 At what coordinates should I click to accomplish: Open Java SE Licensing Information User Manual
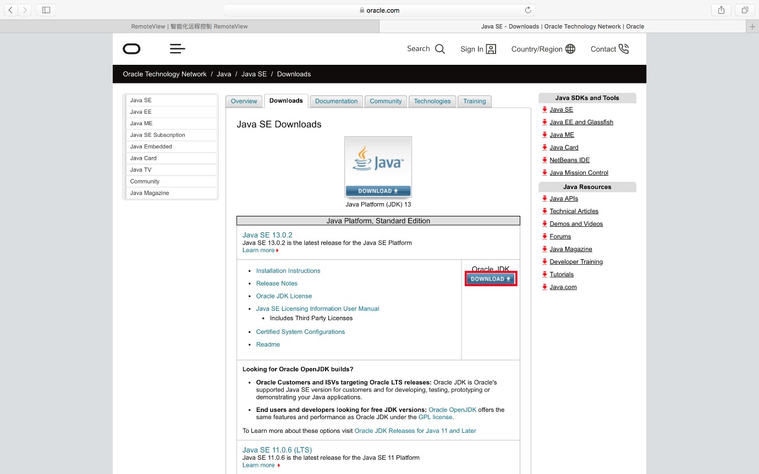pyautogui.click(x=317, y=309)
